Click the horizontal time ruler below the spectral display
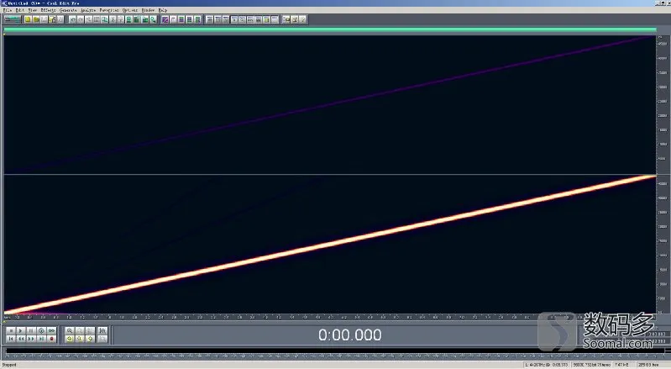 329,317
